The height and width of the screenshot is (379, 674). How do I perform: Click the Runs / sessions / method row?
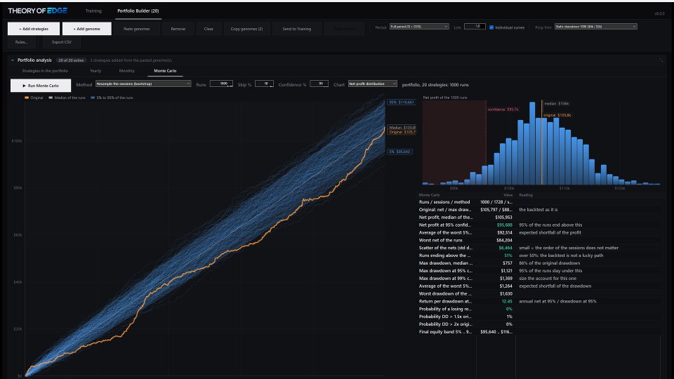(539, 202)
